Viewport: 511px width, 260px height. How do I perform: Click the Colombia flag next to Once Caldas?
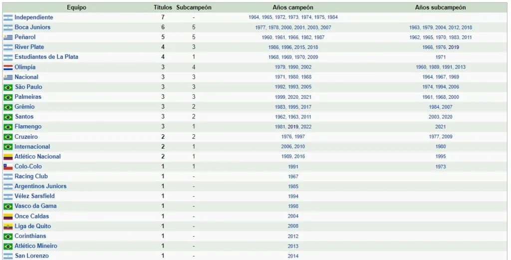click(x=8, y=217)
